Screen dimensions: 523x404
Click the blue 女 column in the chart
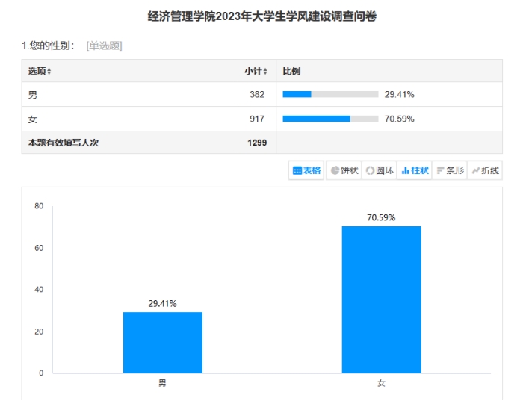pos(381,299)
